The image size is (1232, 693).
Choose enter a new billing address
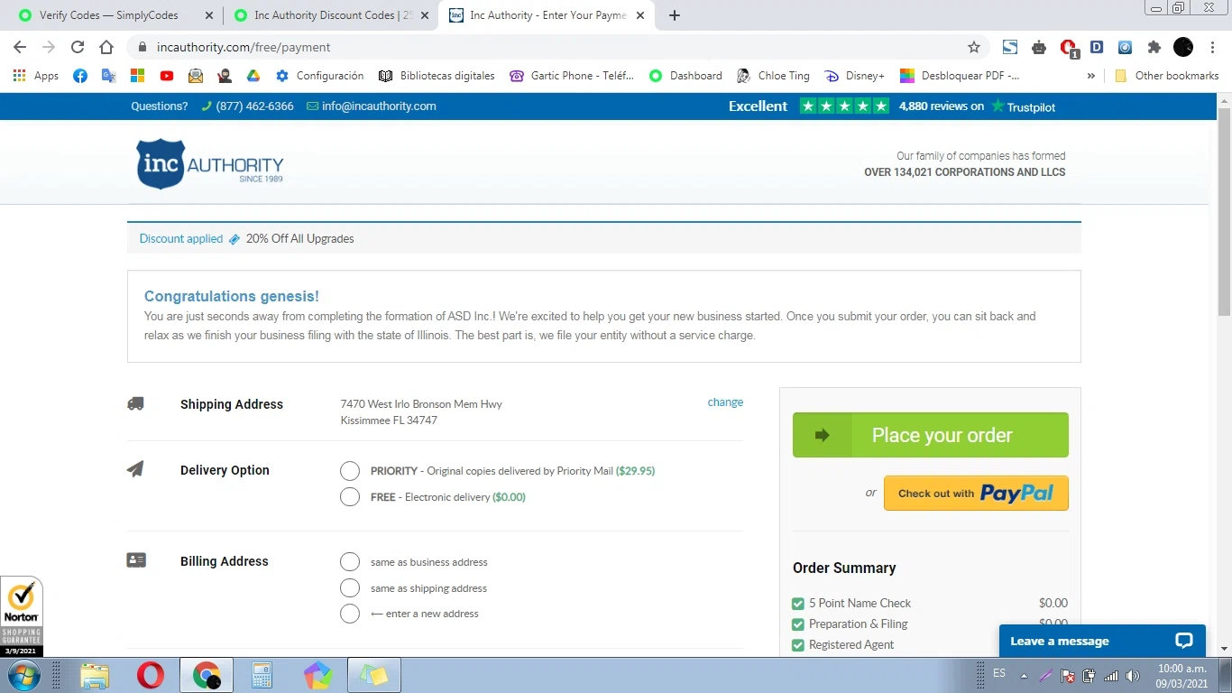pyautogui.click(x=350, y=614)
